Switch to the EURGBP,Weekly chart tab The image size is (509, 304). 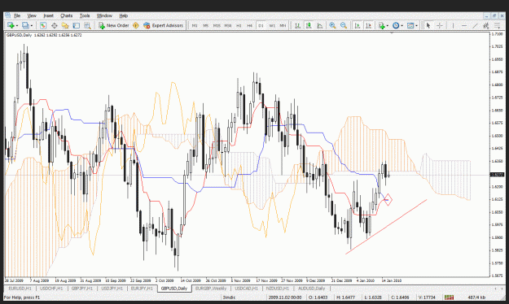[211, 289]
